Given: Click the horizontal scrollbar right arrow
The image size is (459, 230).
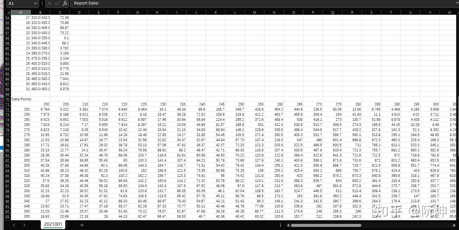Looking at the screenshot, I should point(454,225).
